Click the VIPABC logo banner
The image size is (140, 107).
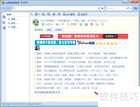coord(46,36)
